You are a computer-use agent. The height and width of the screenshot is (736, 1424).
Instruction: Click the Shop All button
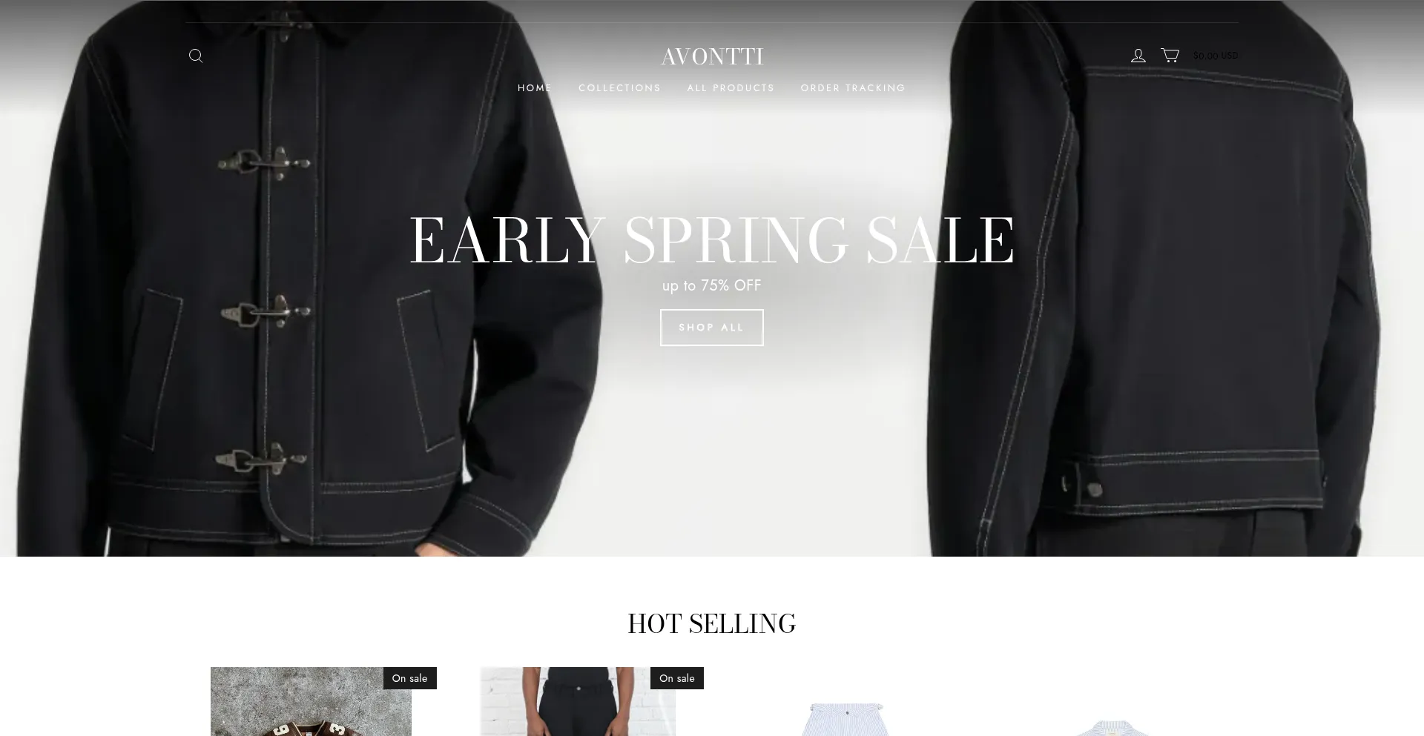coord(712,328)
